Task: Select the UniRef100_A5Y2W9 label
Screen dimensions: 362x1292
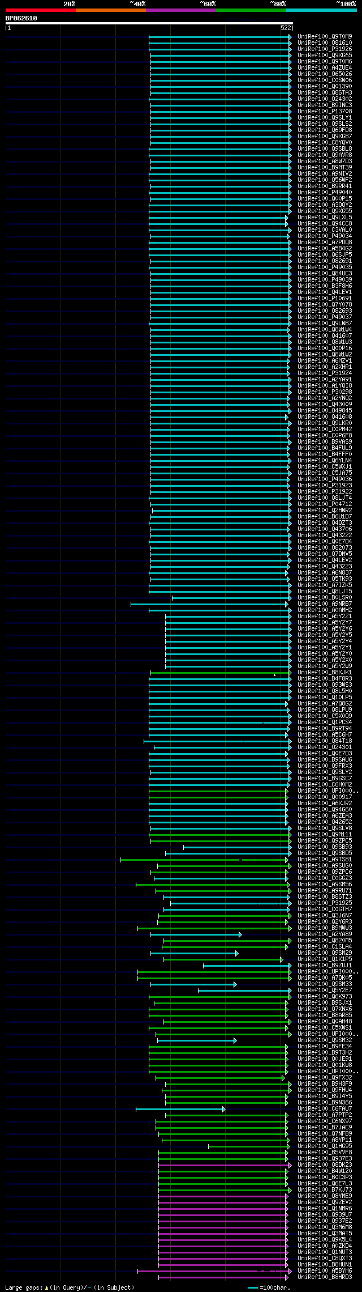Action: (325, 666)
